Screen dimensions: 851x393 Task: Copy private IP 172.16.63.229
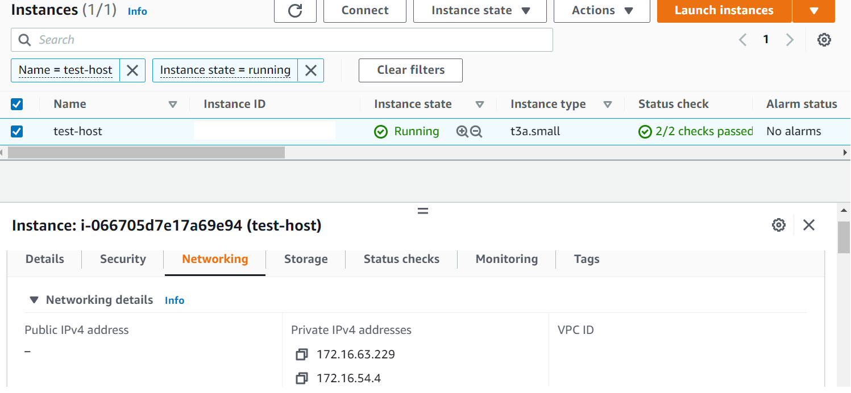[x=301, y=355]
